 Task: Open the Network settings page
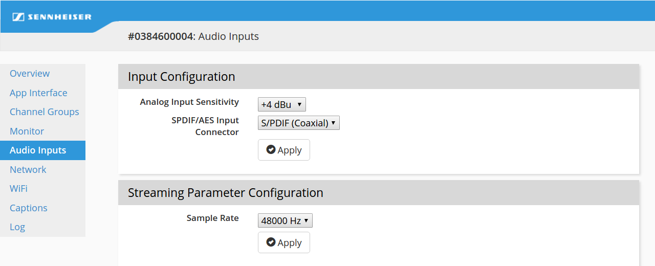(28, 169)
